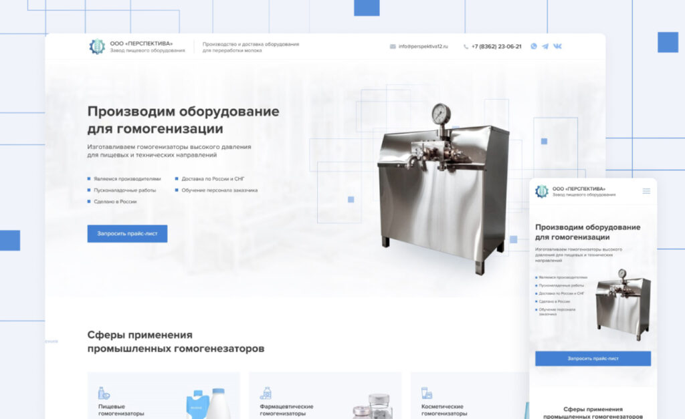The width and height of the screenshot is (685, 419).
Task: Open the 'Пищевые гомогенизаторы' card
Action: point(163,396)
